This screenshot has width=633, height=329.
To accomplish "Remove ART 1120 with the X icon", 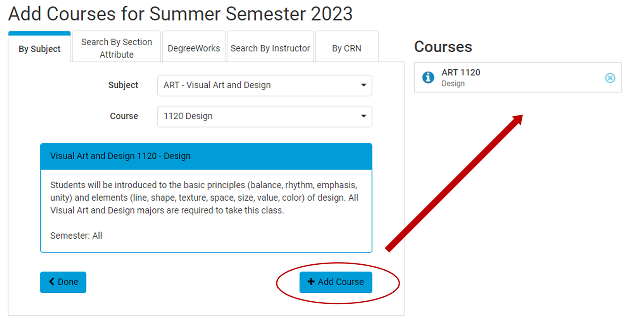I will [610, 78].
